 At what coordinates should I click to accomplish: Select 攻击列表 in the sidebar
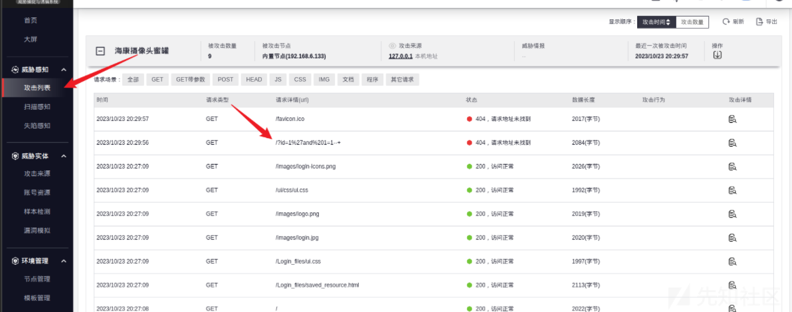tap(37, 88)
